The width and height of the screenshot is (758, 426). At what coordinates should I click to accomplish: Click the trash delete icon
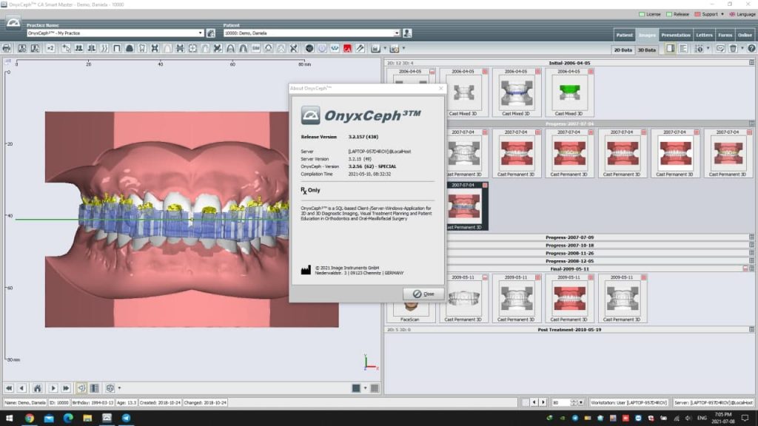click(x=733, y=48)
